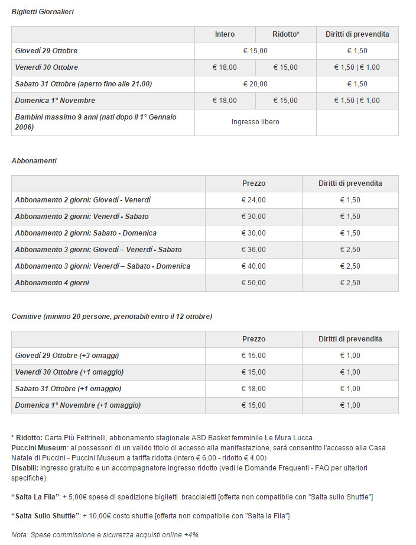Click the € 24,00 subscription price

click(x=253, y=200)
